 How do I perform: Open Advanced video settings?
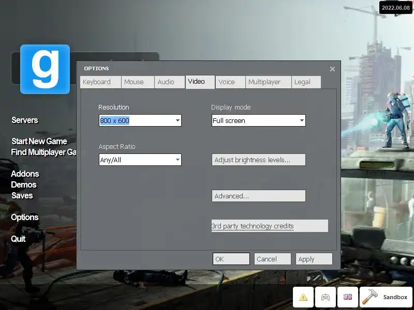pos(258,196)
